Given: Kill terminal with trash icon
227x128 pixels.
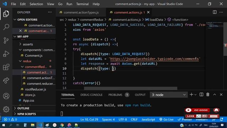Looking at the screenshot, I should pos(208,95).
